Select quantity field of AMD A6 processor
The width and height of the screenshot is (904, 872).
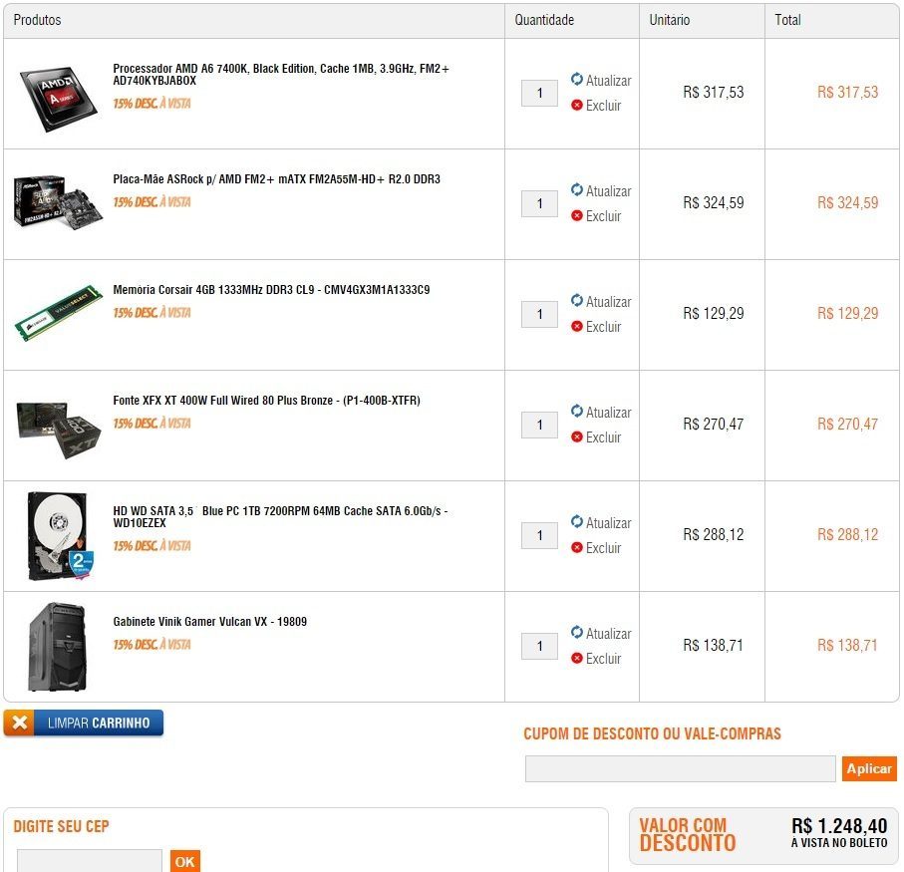click(539, 93)
